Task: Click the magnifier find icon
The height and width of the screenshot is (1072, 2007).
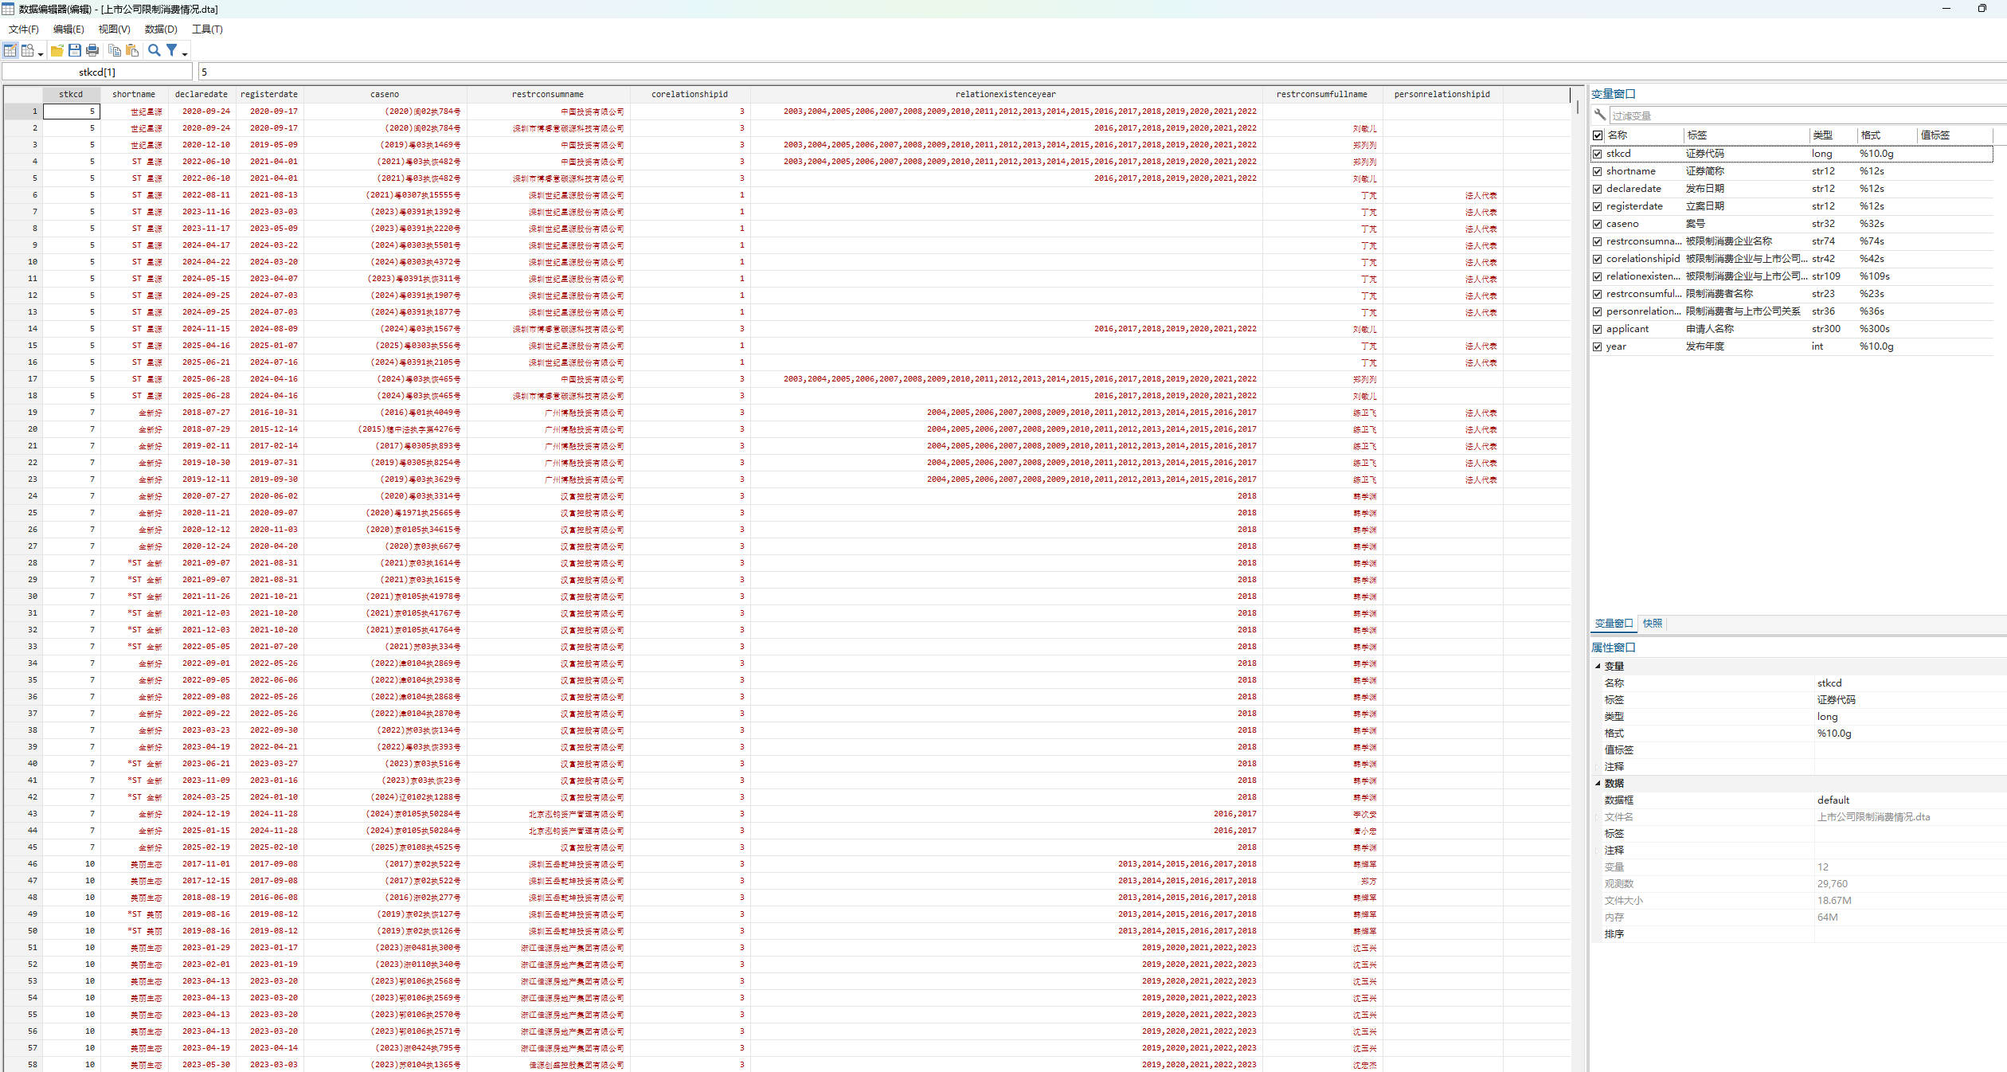Action: pyautogui.click(x=154, y=50)
